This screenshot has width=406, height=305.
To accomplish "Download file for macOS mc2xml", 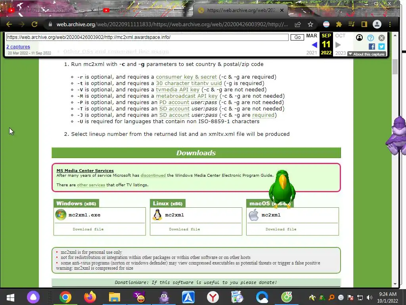I will (x=281, y=229).
